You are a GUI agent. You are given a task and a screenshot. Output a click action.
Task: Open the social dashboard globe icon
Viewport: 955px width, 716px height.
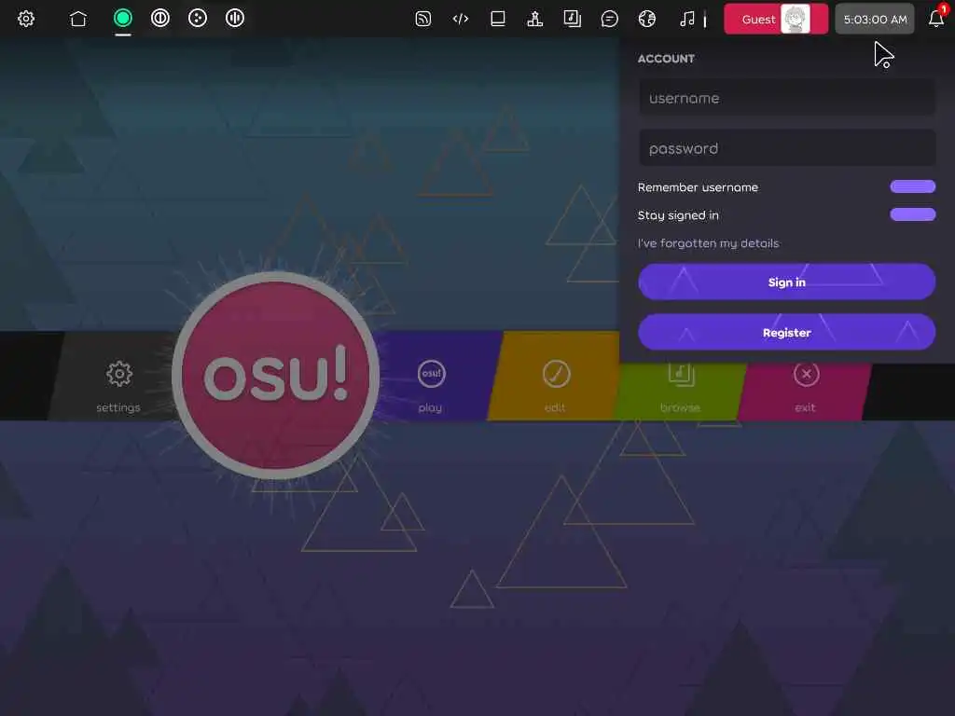647,19
